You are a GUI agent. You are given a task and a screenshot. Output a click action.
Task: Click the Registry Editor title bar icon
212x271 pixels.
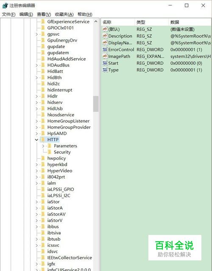coord(5,6)
